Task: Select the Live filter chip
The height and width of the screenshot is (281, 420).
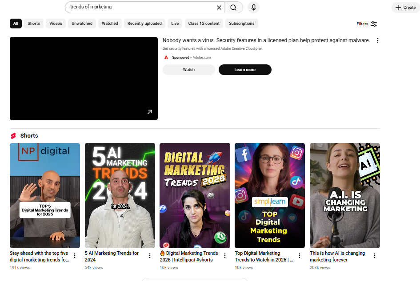Action: click(x=175, y=24)
